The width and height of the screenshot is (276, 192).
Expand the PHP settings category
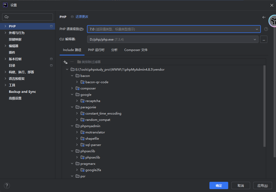[x=5, y=26]
